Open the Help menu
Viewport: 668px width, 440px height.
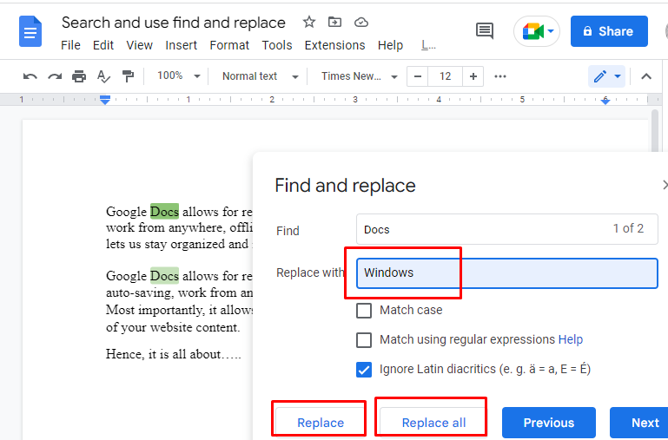tap(390, 45)
